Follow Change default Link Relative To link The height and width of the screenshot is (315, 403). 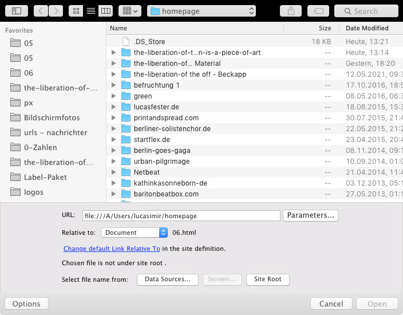pos(112,249)
